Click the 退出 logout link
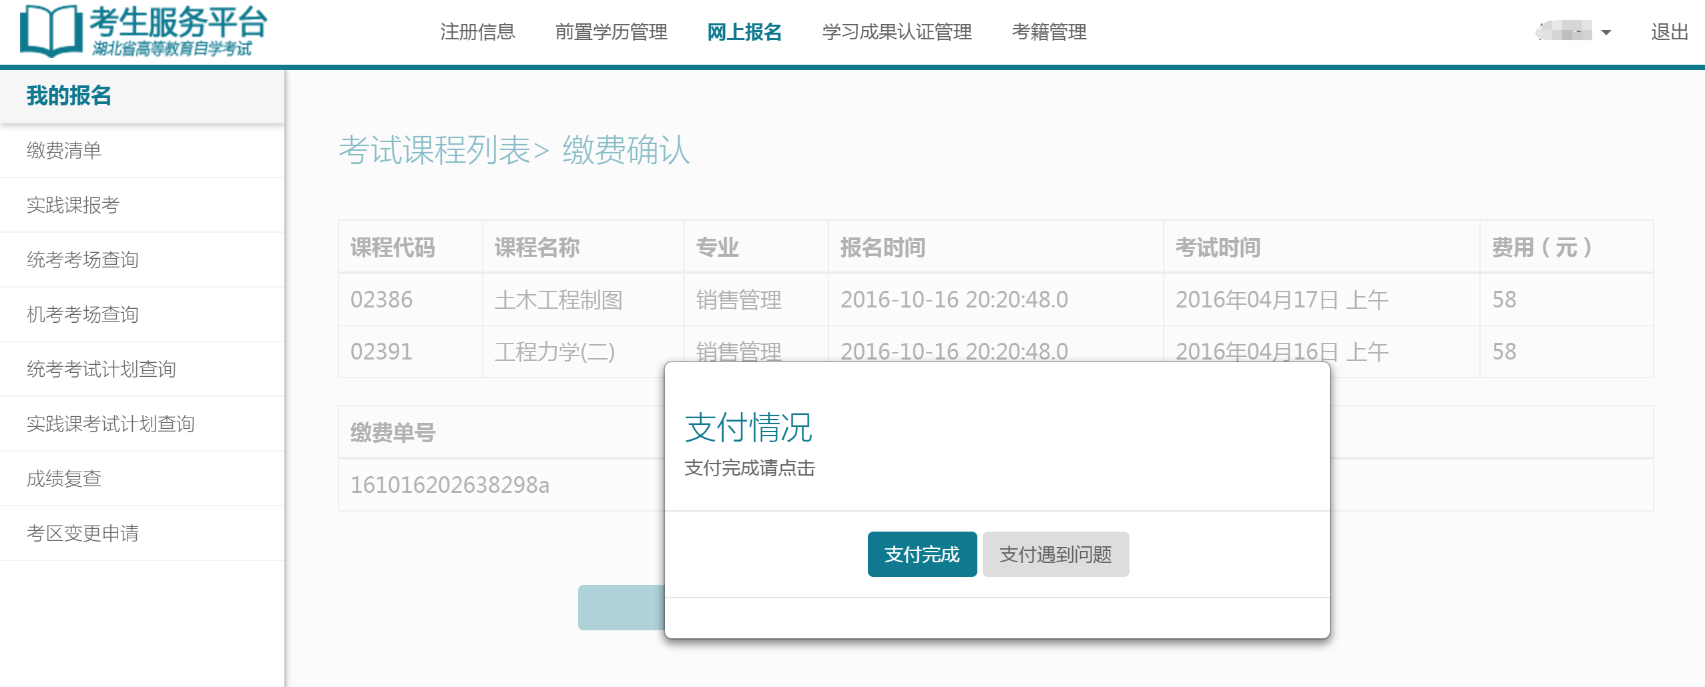This screenshot has height=687, width=1705. point(1669,32)
